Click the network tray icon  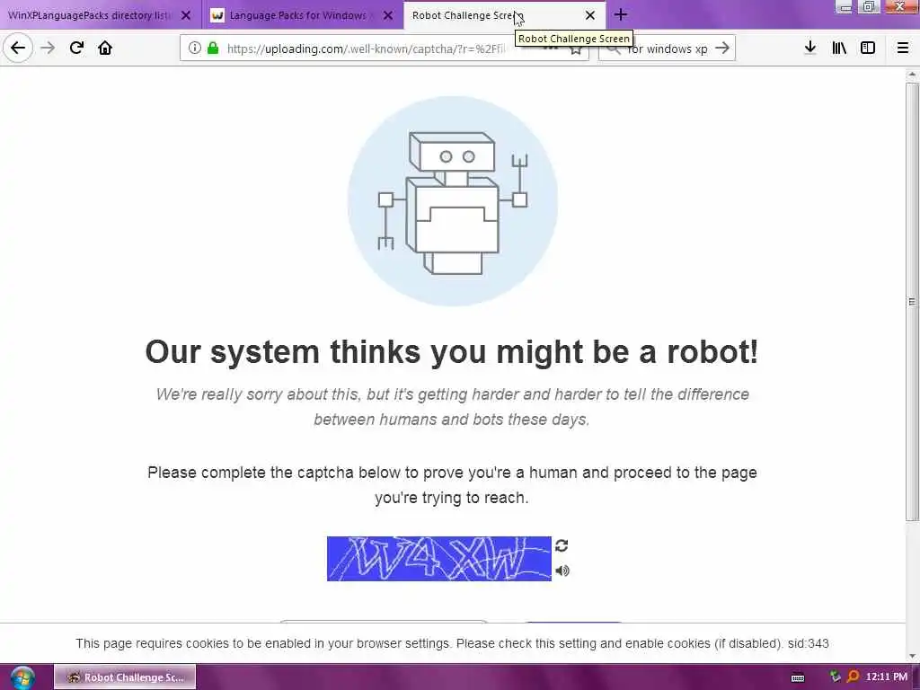click(835, 677)
